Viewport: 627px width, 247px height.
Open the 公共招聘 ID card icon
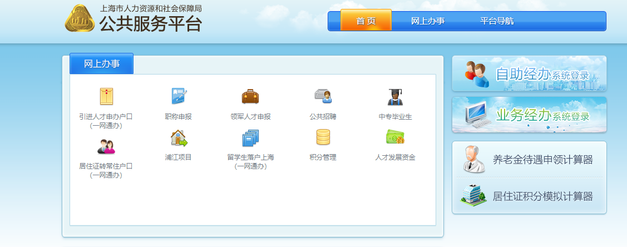pos(323,96)
